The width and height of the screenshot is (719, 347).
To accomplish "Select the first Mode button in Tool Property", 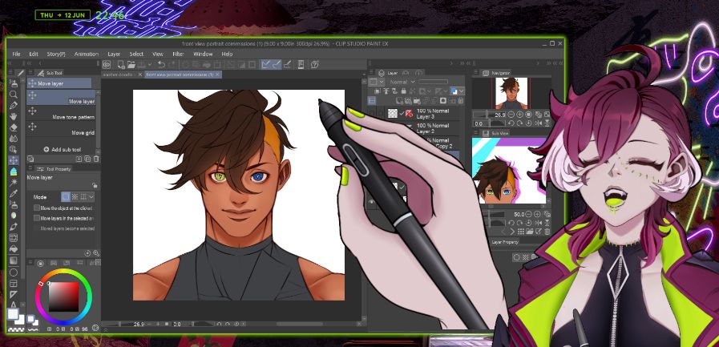I will pyautogui.click(x=66, y=196).
